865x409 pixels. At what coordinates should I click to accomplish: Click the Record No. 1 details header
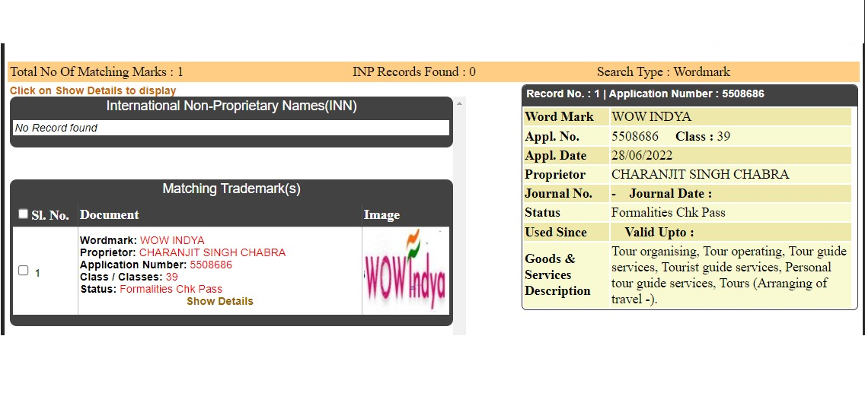(644, 94)
